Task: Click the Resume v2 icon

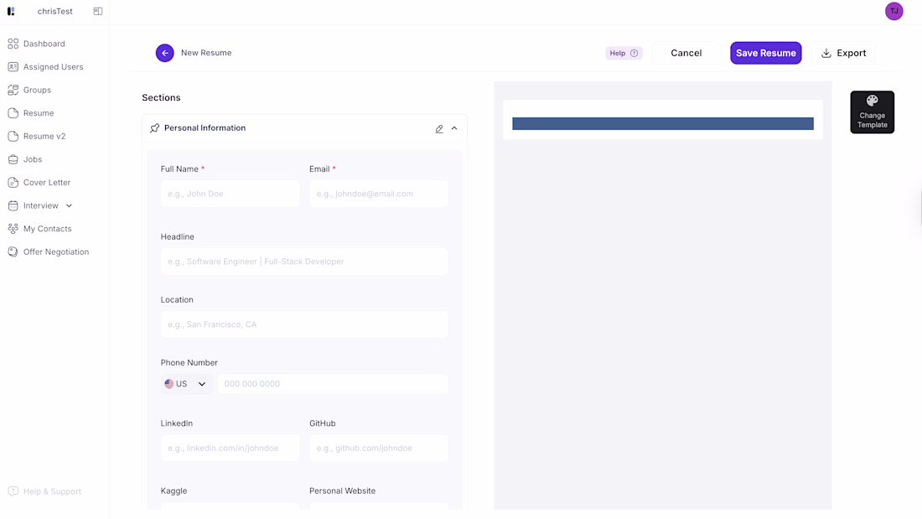Action: tap(13, 136)
